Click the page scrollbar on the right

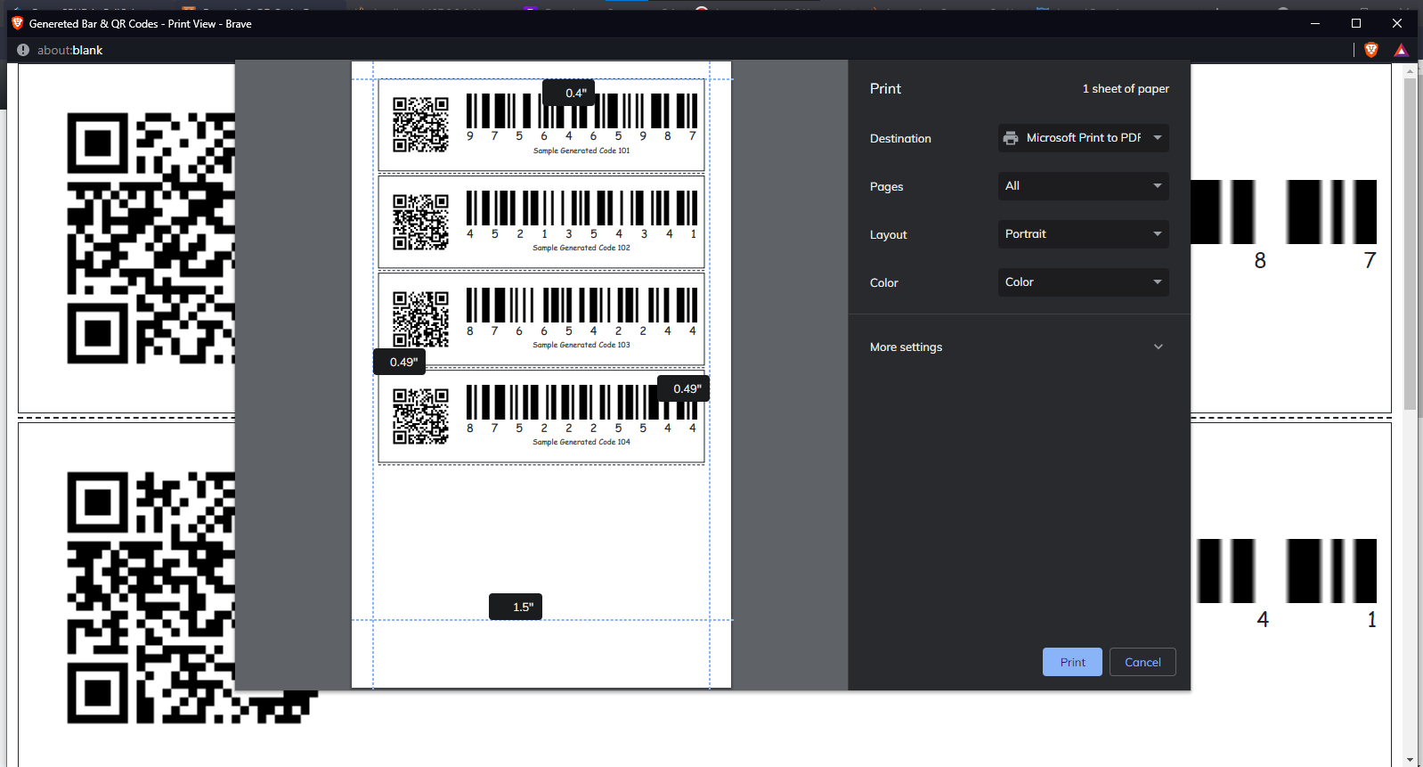click(1409, 244)
